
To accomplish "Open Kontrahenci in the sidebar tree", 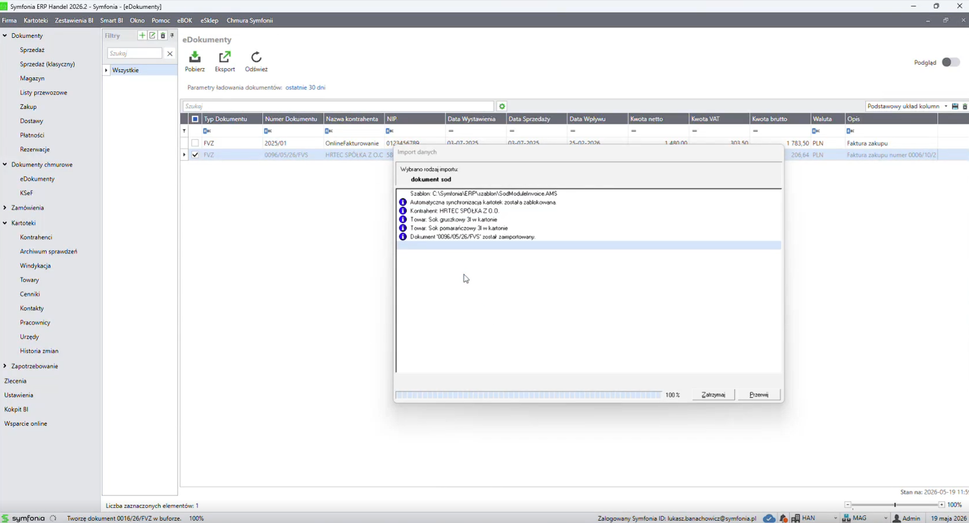I will 36,237.
